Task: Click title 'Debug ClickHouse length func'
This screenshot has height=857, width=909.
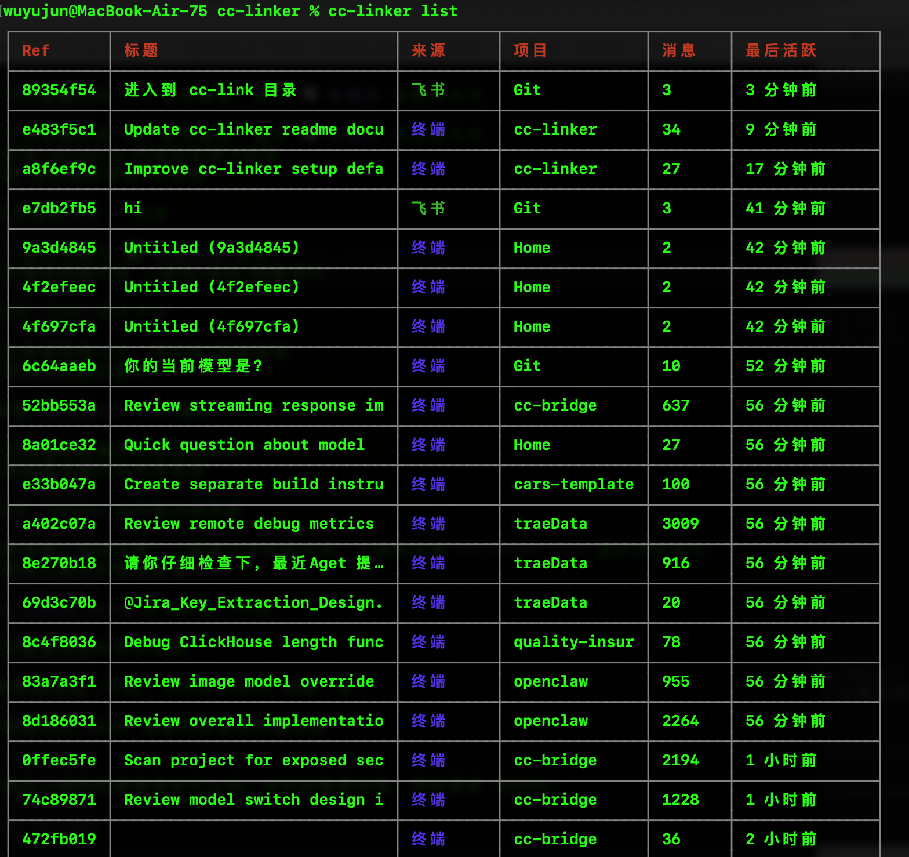Action: tap(253, 642)
